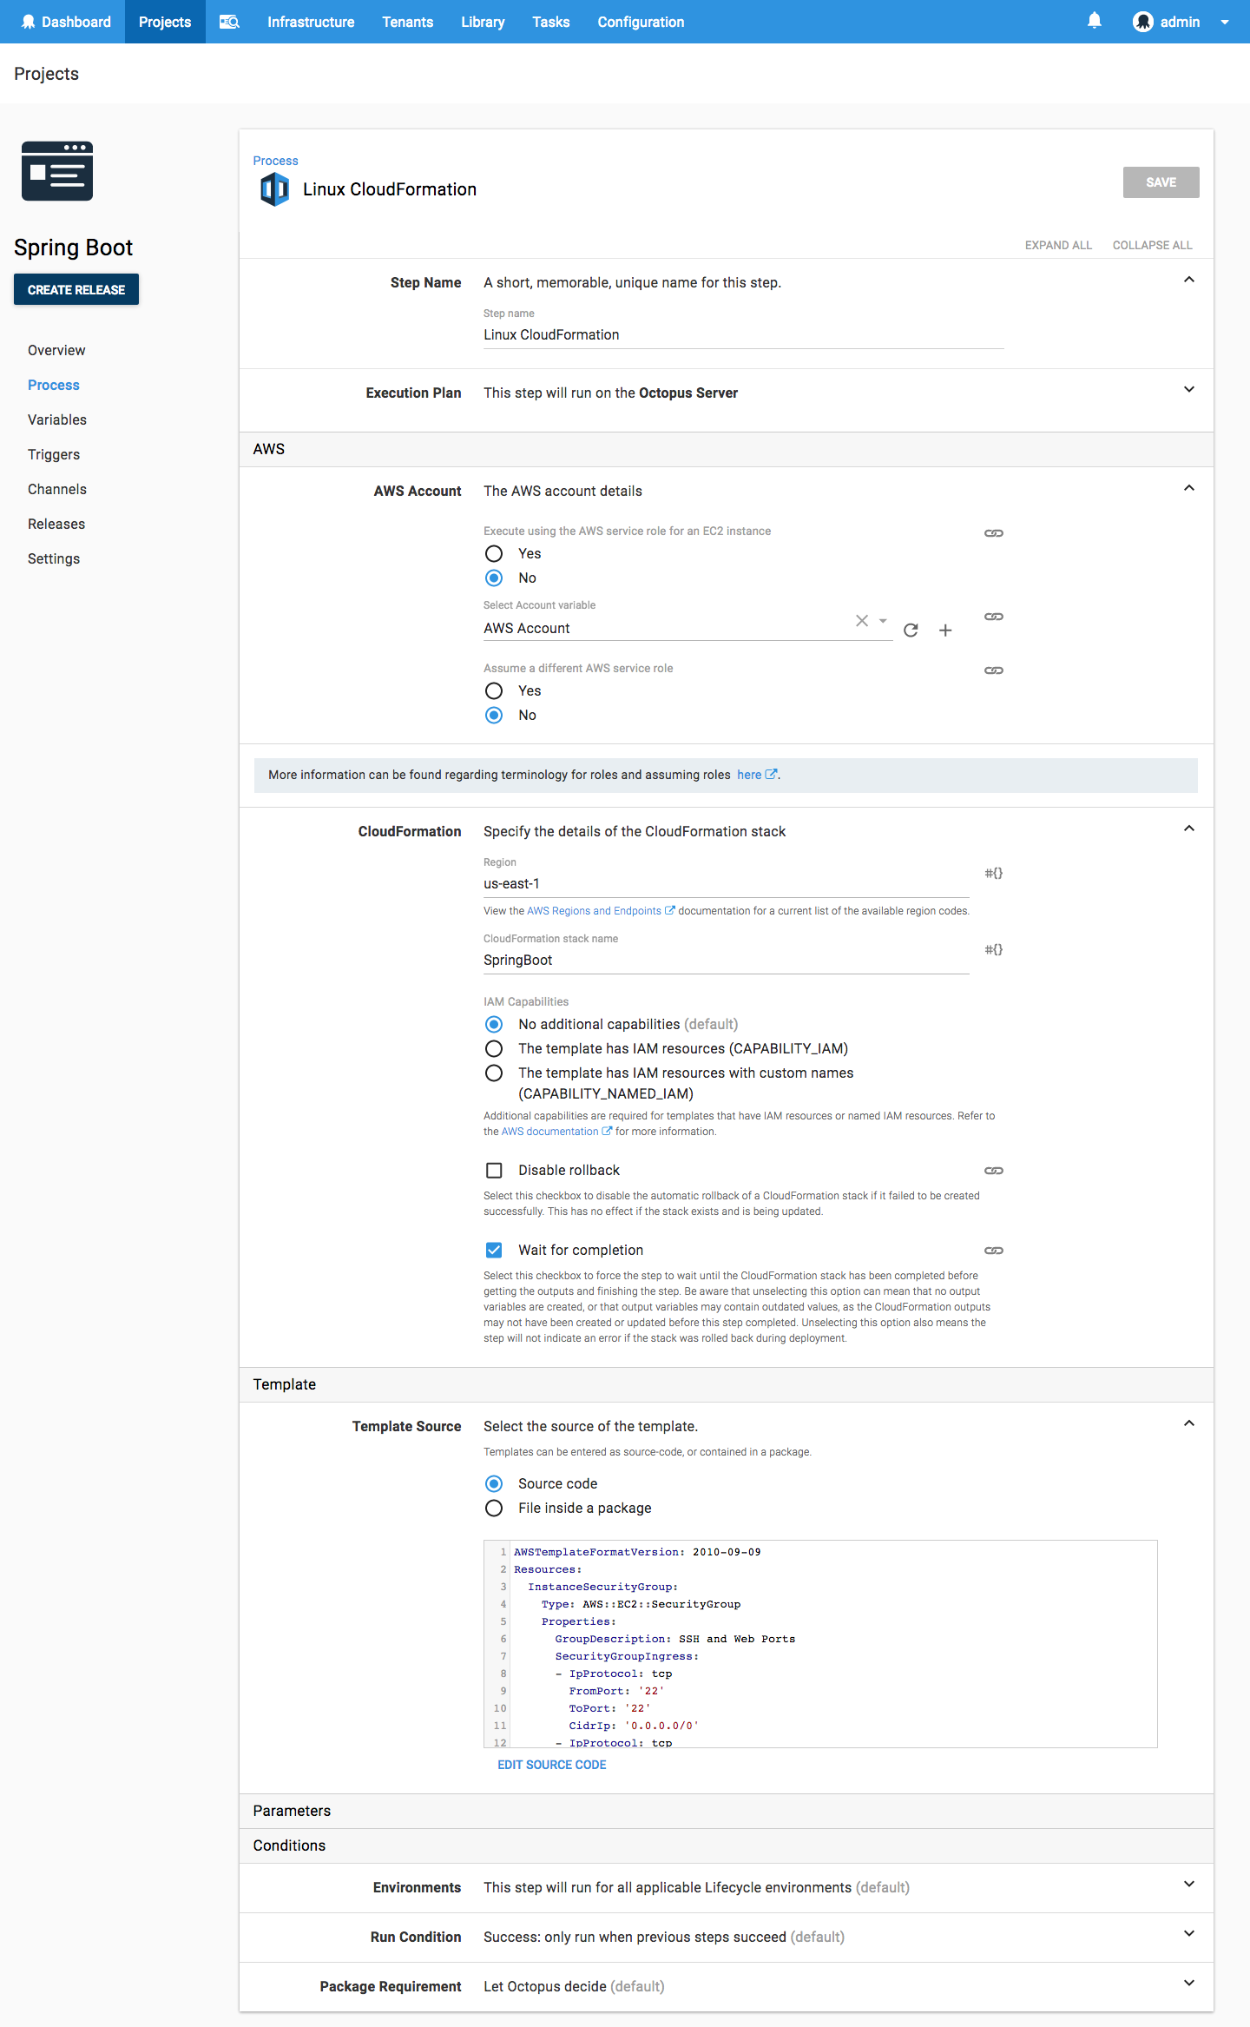Click Collapse All
The height and width of the screenshot is (2027, 1250).
tap(1152, 245)
